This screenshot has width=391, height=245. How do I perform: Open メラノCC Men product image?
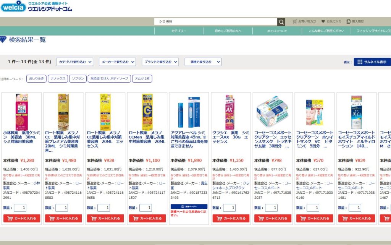click(147, 112)
